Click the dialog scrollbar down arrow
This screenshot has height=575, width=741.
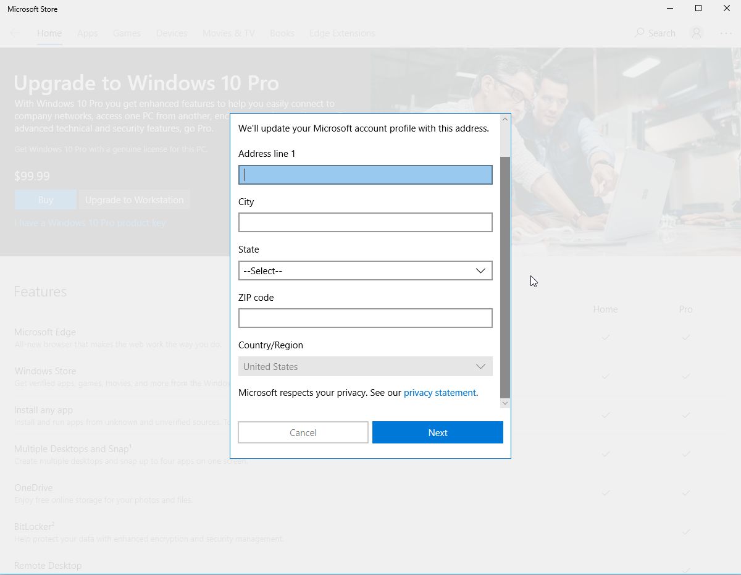click(505, 403)
